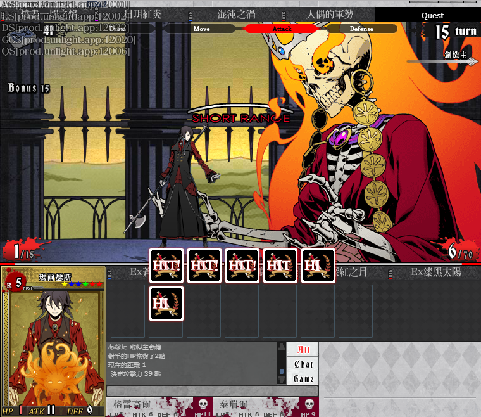
Task: Click player skill 深紅之月
Action: point(351,272)
